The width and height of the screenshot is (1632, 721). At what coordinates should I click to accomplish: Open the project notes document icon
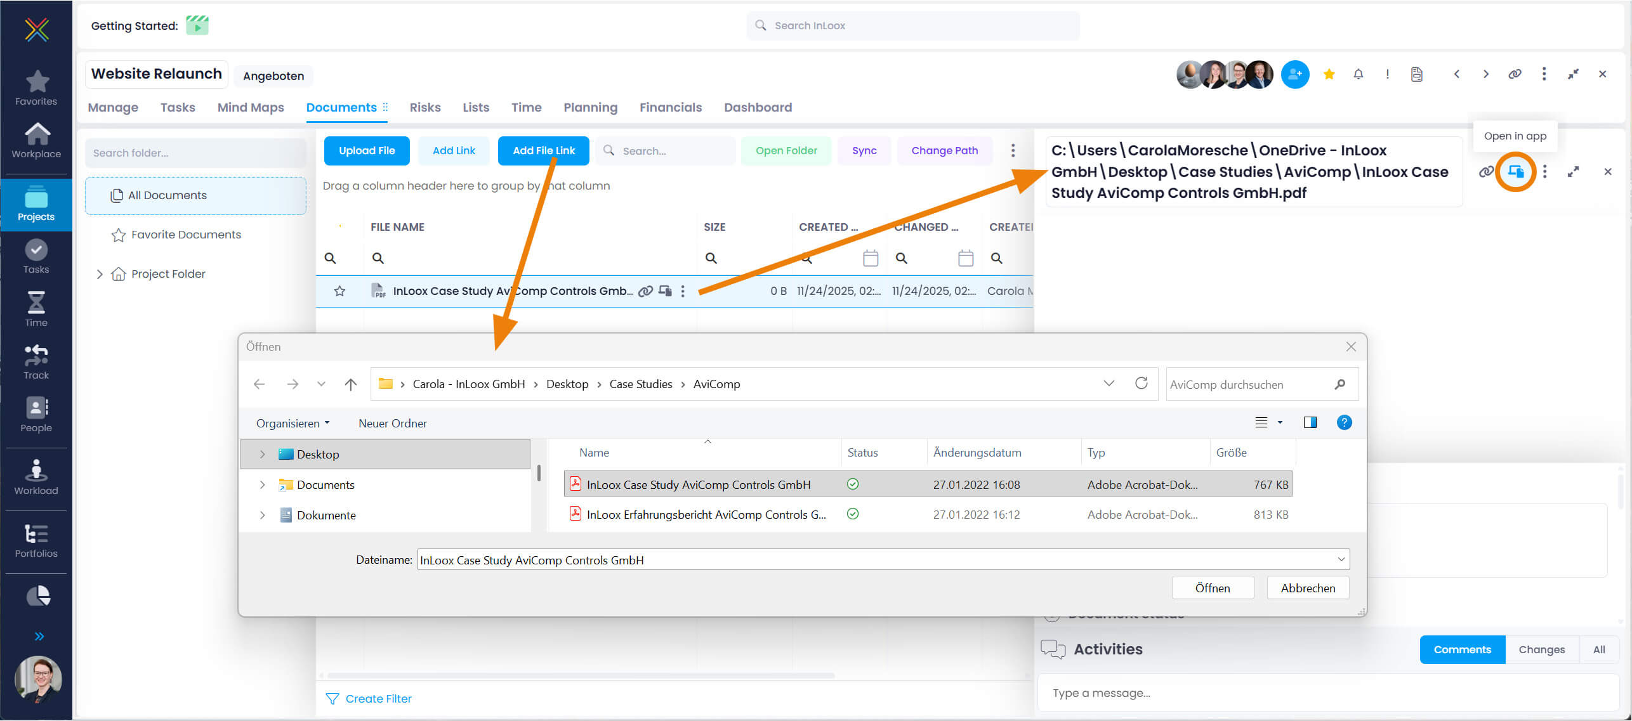click(x=1417, y=74)
